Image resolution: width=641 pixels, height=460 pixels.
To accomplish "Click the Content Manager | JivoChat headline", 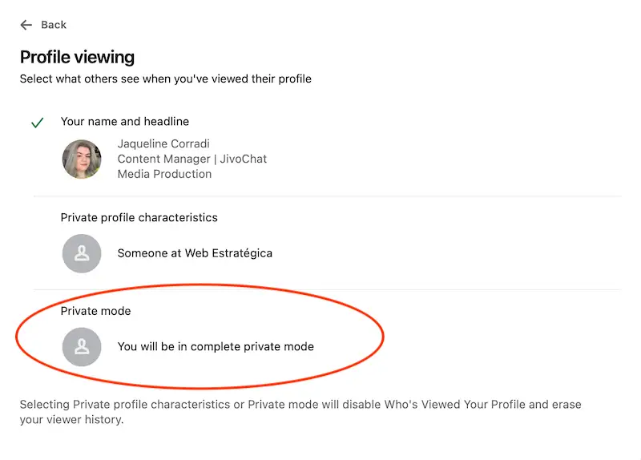I will coord(192,159).
